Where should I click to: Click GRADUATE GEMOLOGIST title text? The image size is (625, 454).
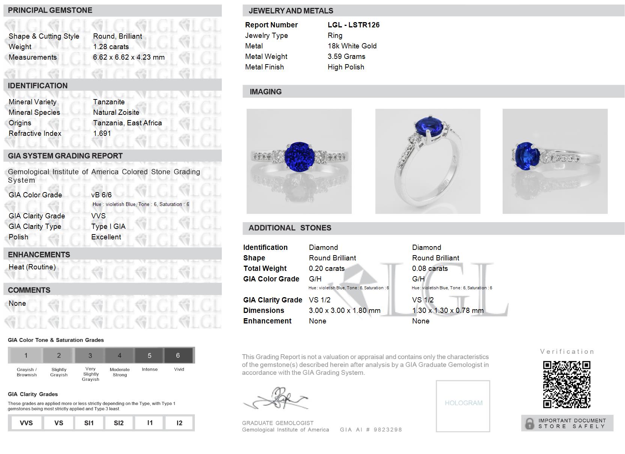click(278, 423)
